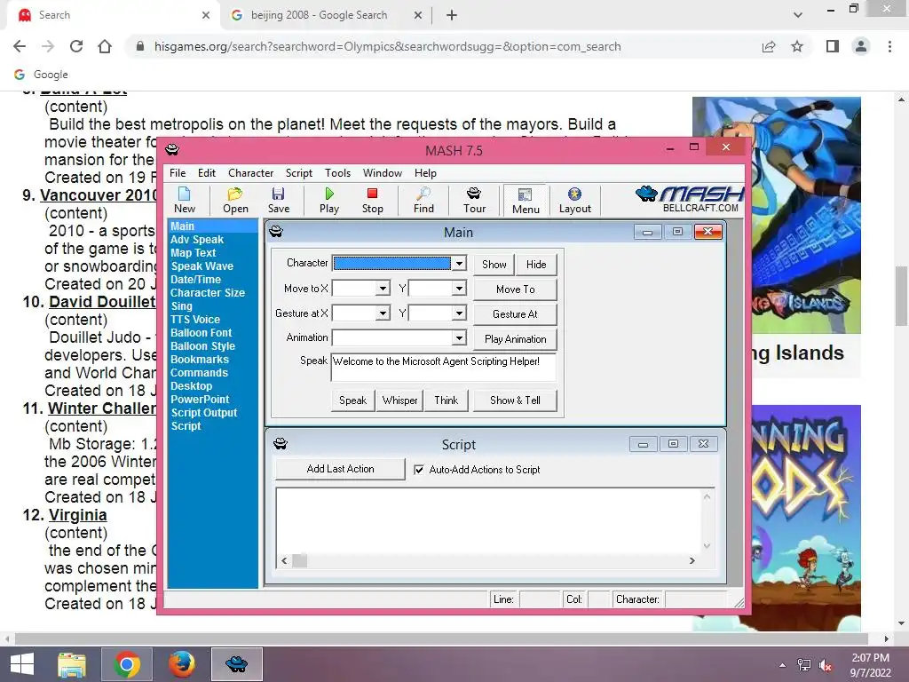Viewport: 909px width, 682px height.
Task: Expand the Animation dropdown
Action: (459, 337)
